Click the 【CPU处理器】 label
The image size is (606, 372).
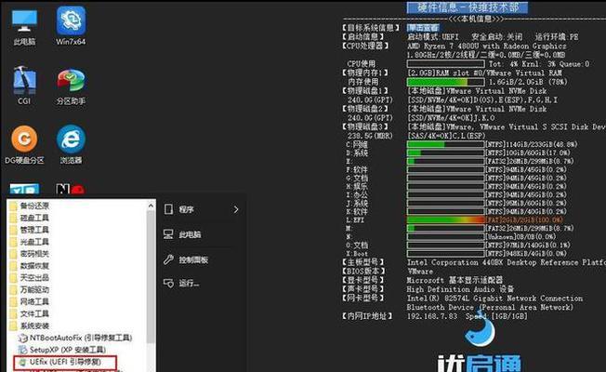point(365,46)
